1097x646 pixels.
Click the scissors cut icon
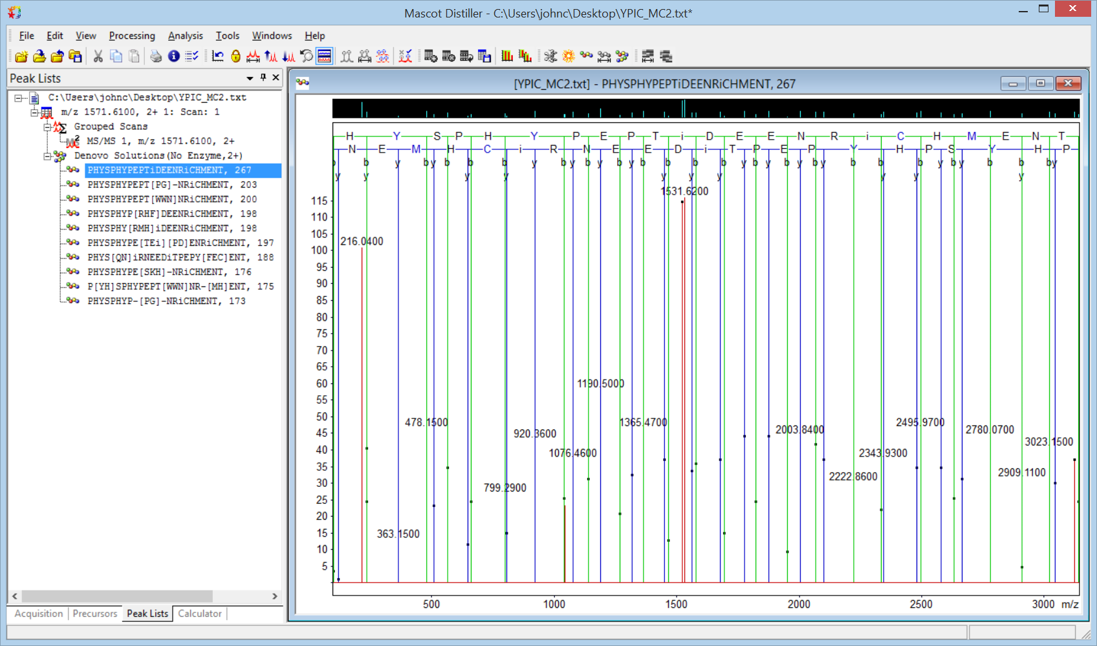pos(98,56)
